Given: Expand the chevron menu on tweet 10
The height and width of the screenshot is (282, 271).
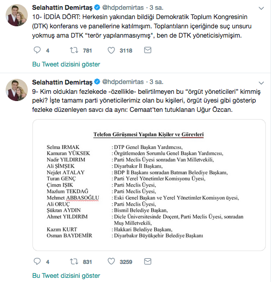Looking at the screenshot, I should pos(261,8).
